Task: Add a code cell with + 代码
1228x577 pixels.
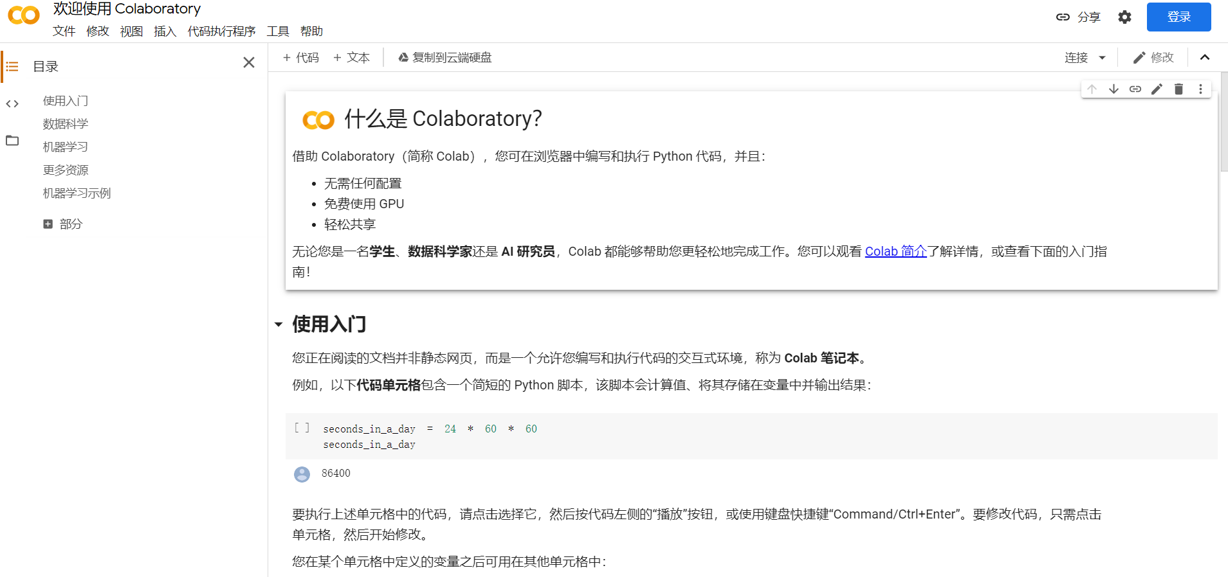Action: (301, 58)
